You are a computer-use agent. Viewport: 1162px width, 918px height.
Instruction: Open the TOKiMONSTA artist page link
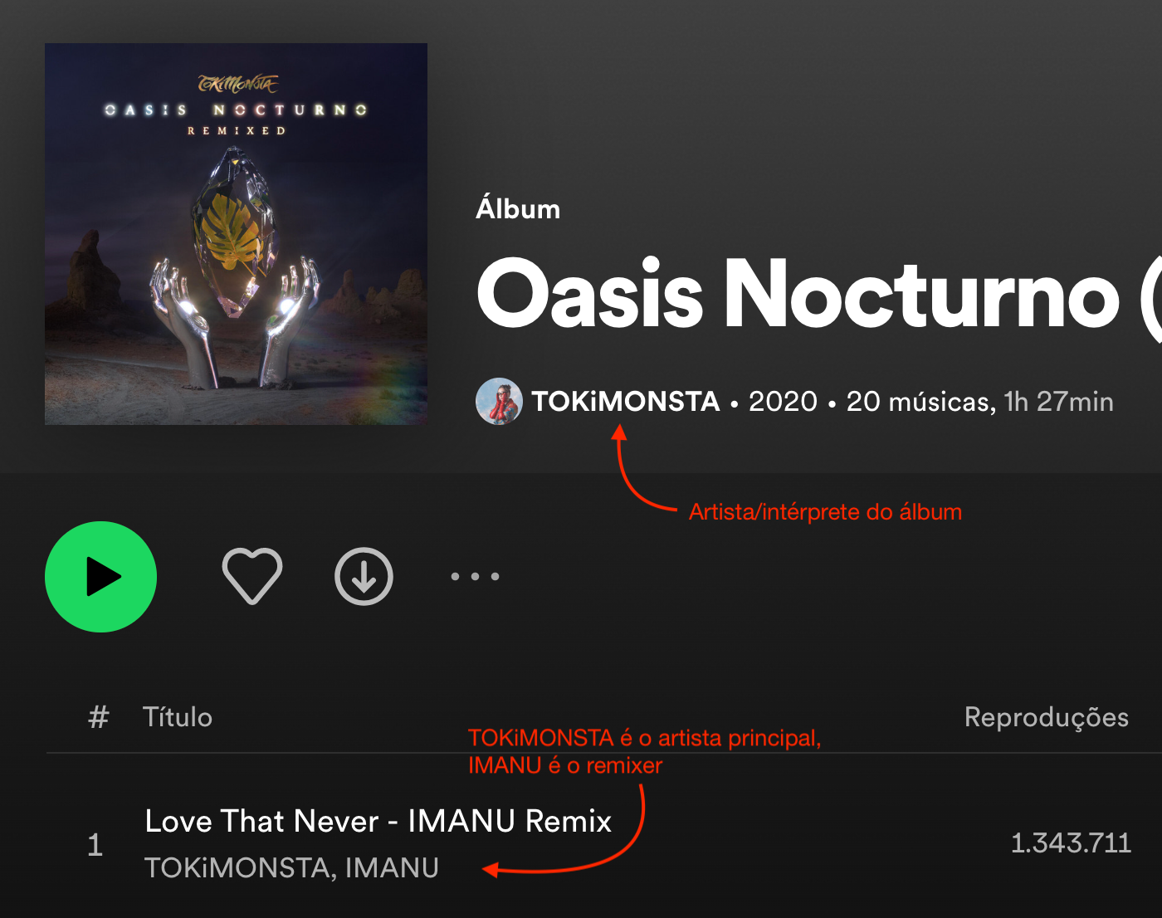pyautogui.click(x=625, y=402)
